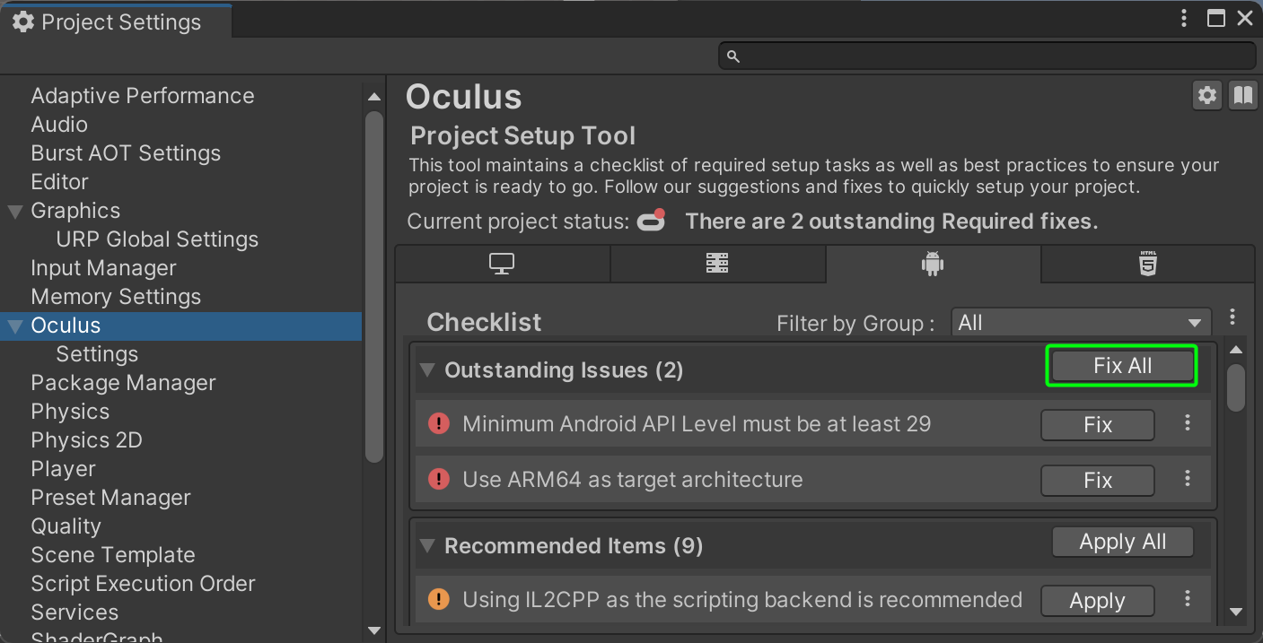Select the Android platform tab
This screenshot has height=643, width=1263.
pos(933,264)
